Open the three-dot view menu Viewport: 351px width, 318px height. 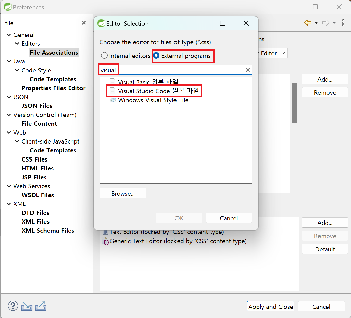[343, 23]
